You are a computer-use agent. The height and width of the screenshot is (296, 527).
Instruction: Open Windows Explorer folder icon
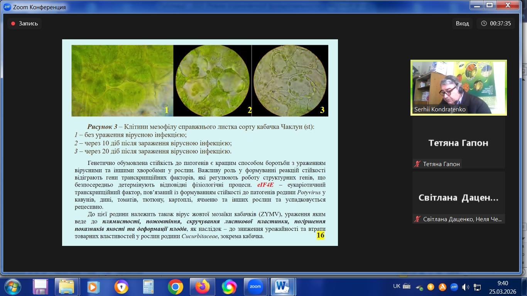click(66, 287)
